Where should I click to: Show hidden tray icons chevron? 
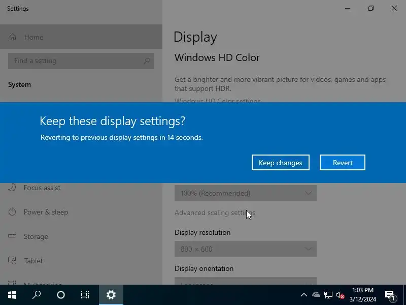coord(304,295)
